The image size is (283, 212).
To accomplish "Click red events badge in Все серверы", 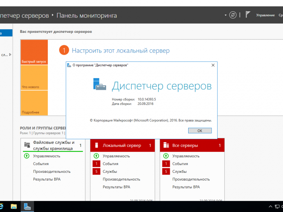I will 166,164.
